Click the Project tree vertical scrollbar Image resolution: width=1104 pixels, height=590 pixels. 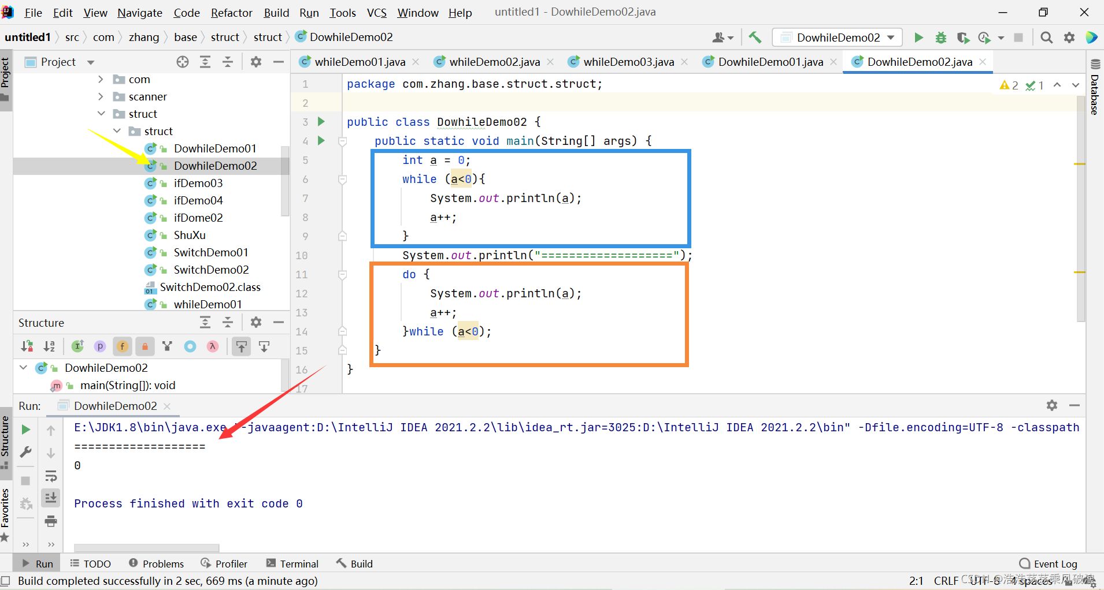(284, 181)
